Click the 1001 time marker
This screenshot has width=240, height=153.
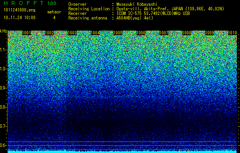click(x=26, y=33)
